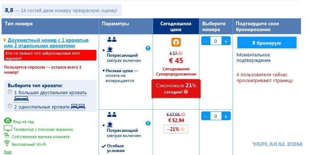Click the green eye icon for garden view
The width and height of the screenshot is (312, 155).
pyautogui.click(x=8, y=121)
